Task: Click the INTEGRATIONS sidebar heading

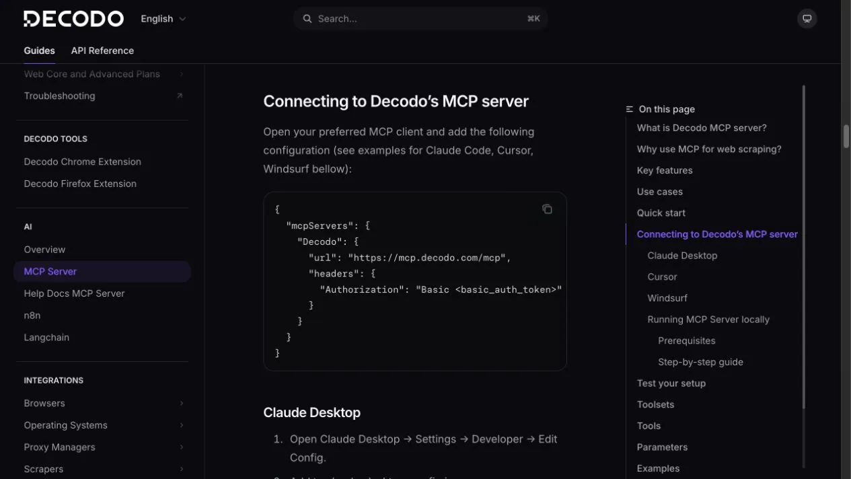Action: point(53,381)
